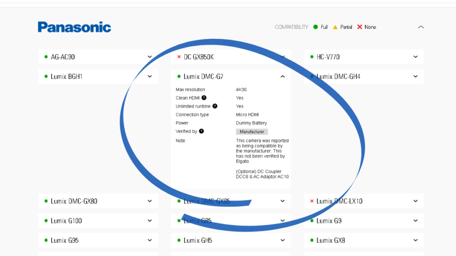Click the Yes value beside Clean HDMI
The width and height of the screenshot is (456, 256).
pos(240,98)
